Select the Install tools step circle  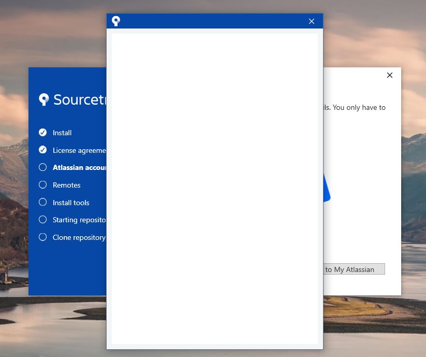(42, 202)
